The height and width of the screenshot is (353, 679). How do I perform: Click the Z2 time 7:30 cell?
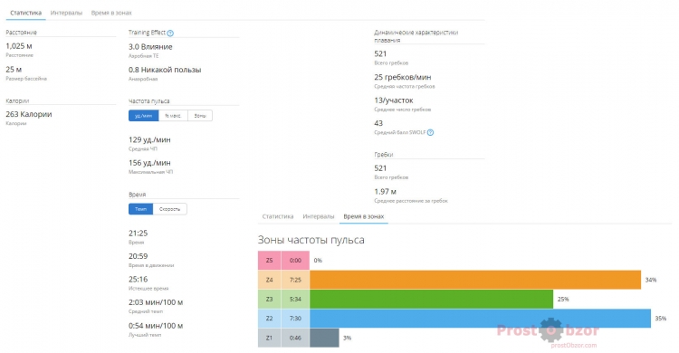pos(295,319)
